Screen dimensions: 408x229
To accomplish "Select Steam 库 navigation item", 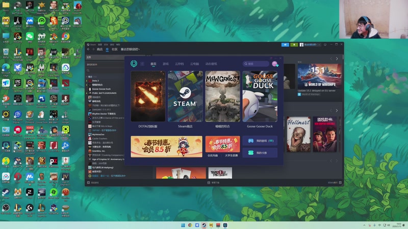I will (x=107, y=49).
